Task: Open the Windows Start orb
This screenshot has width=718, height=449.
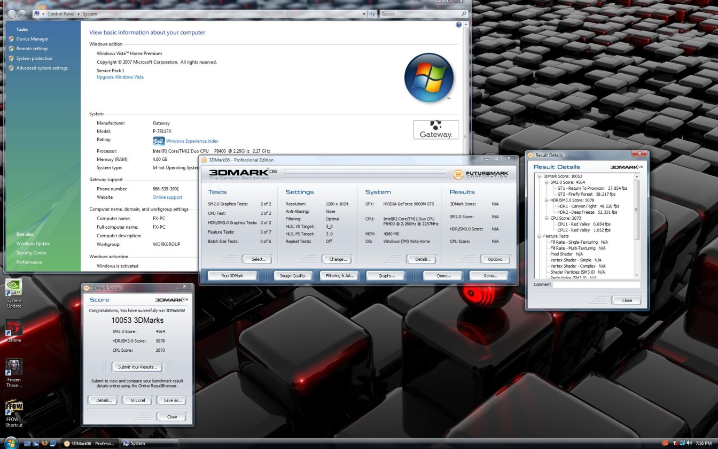Action: pos(11,443)
